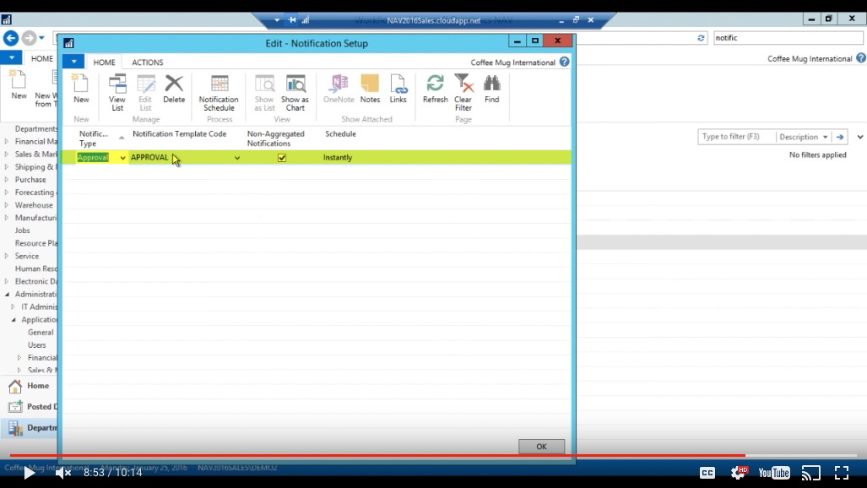This screenshot has height=488, width=867.
Task: Expand filter pane chevron at right
Action: point(859,137)
